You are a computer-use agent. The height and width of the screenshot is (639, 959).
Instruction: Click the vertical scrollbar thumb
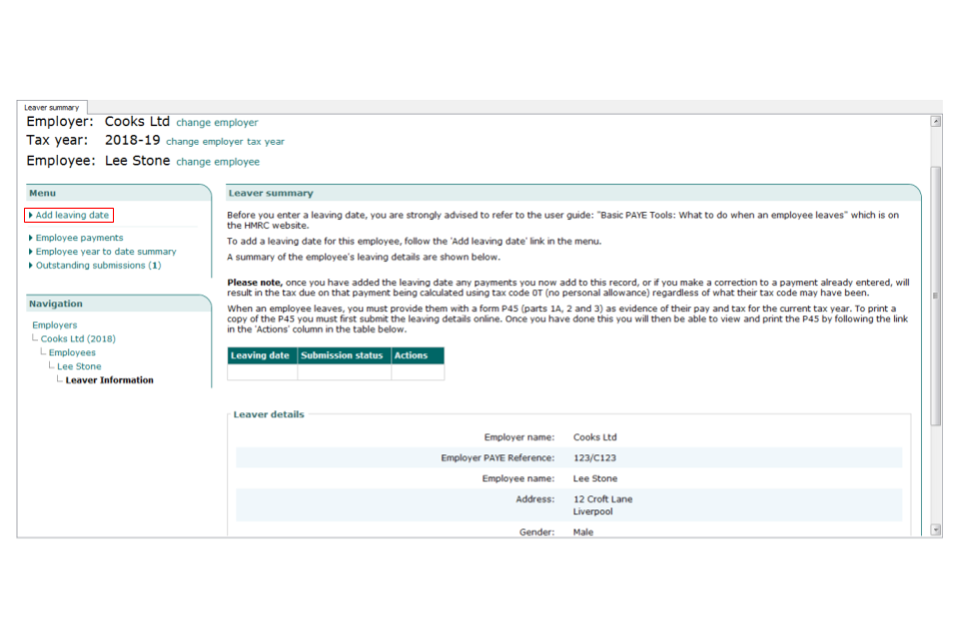[936, 296]
